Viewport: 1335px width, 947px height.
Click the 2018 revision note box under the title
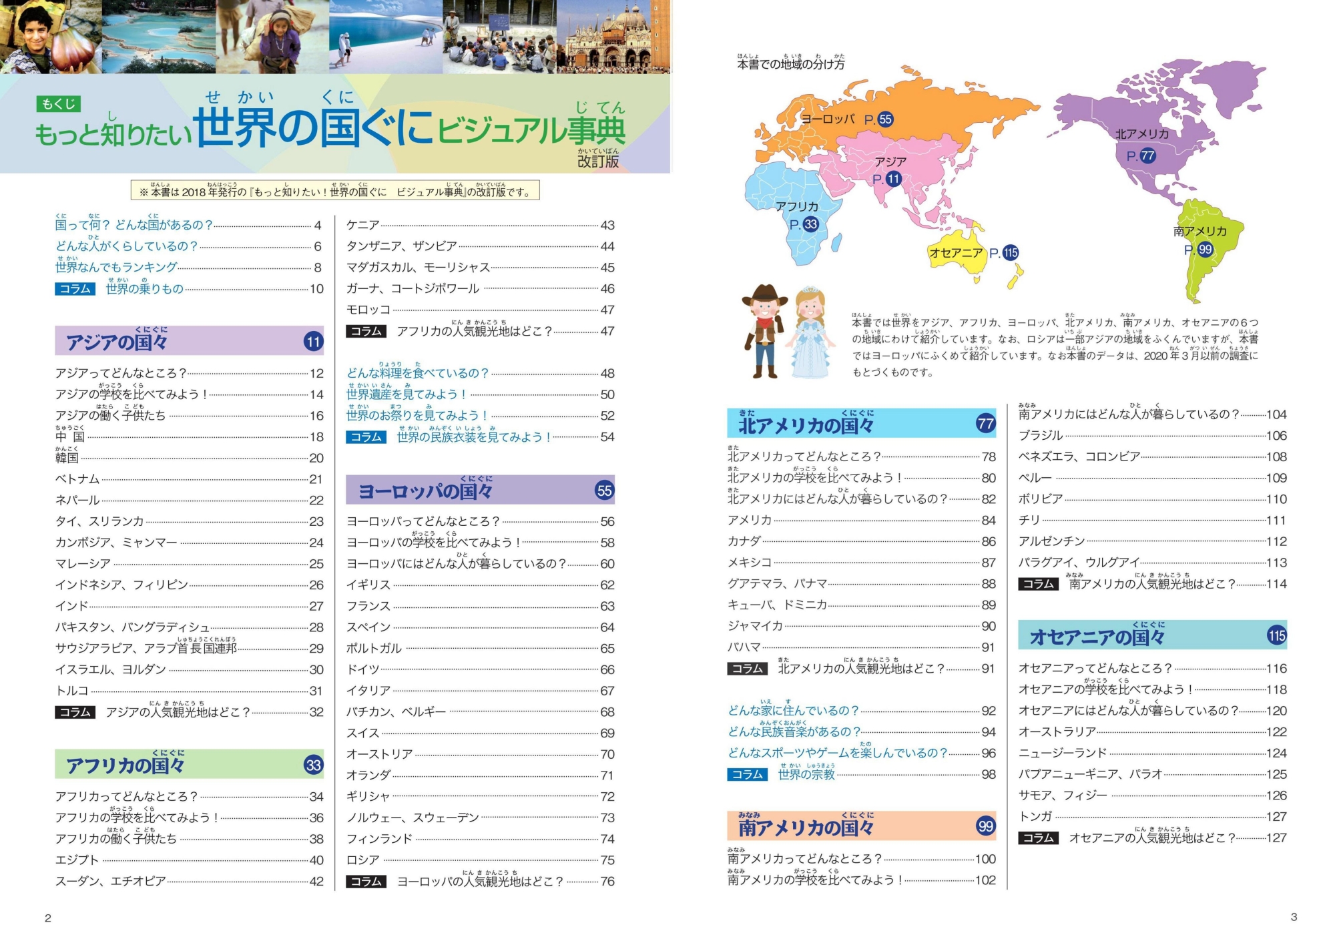coord(335,190)
